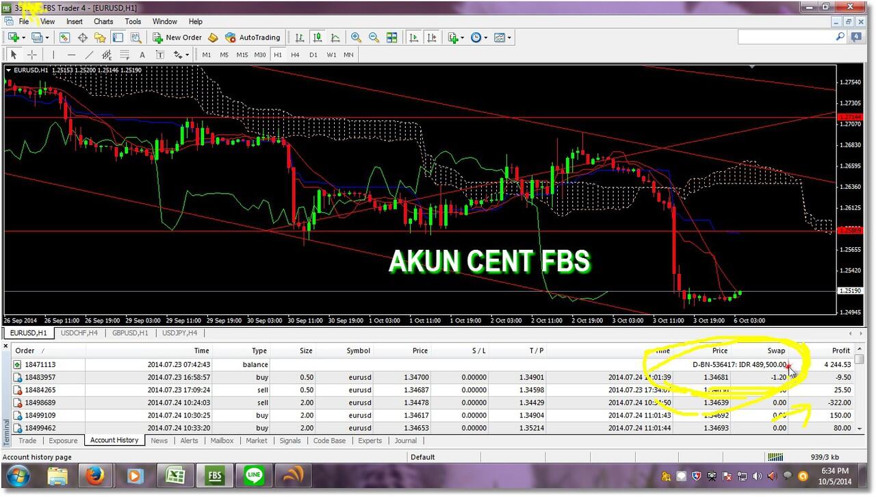Select the Fibonacci Retracement tool
876x497 pixels.
[125, 55]
